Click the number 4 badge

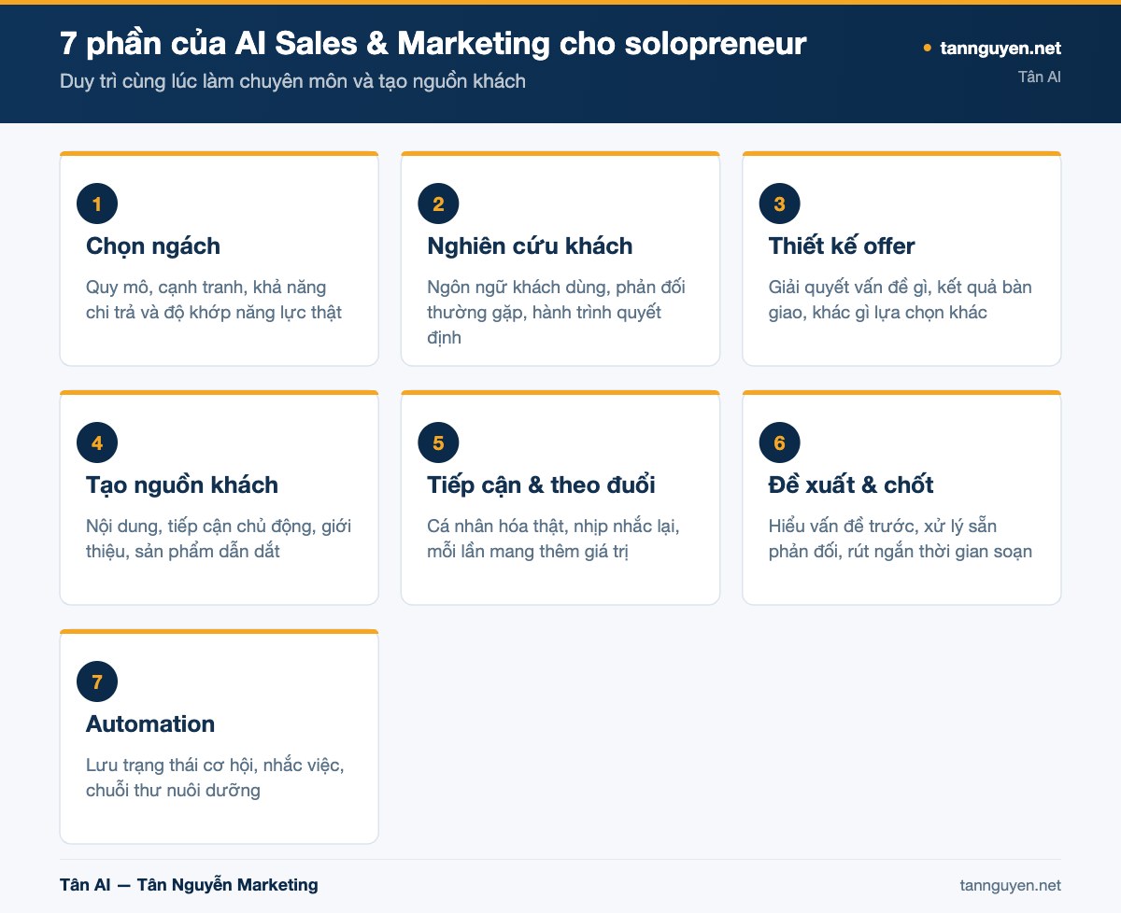pos(97,443)
